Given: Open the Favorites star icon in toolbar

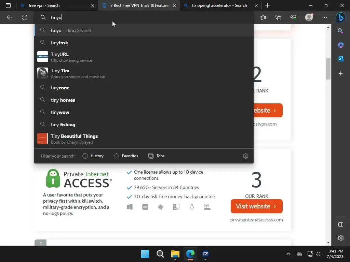Looking at the screenshot, I should pyautogui.click(x=263, y=17).
